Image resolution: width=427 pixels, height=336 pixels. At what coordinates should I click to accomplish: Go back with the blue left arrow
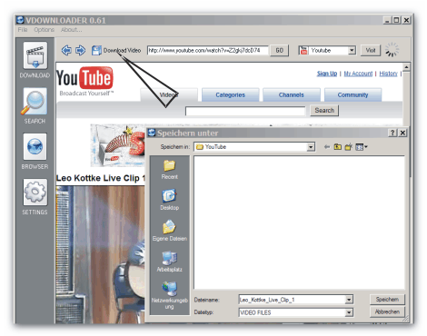pyautogui.click(x=66, y=50)
